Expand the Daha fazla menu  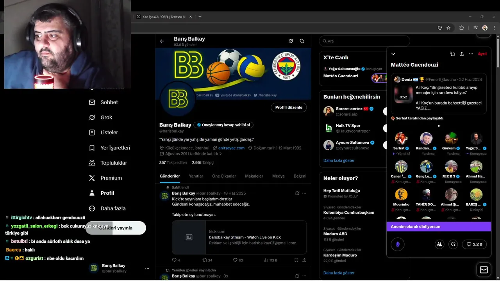[x=107, y=208]
